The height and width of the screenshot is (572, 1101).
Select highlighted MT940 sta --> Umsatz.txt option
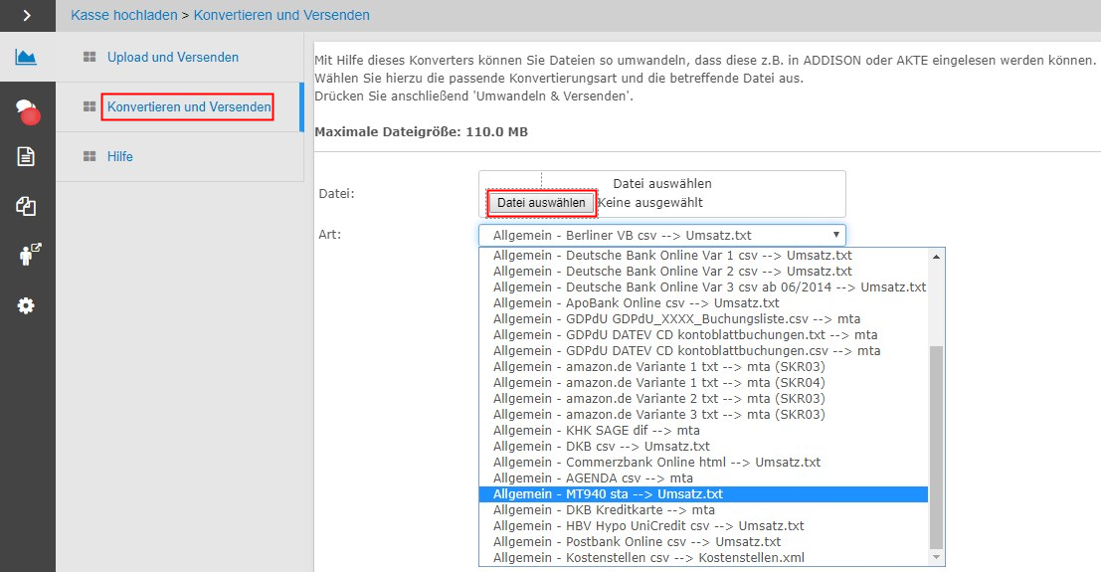click(x=703, y=494)
